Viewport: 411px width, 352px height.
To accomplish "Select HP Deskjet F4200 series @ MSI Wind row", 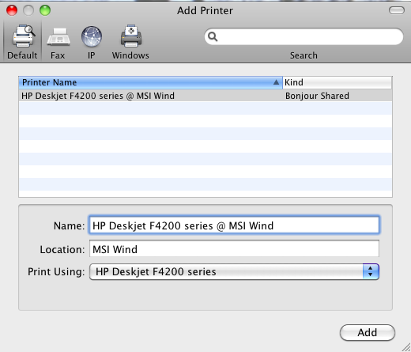I will 205,96.
